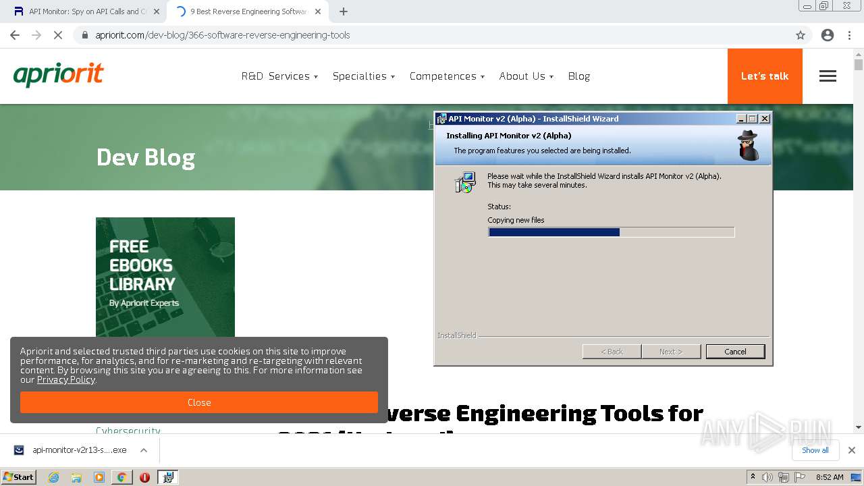Go back with browser back arrow
The height and width of the screenshot is (486, 864).
[x=15, y=35]
